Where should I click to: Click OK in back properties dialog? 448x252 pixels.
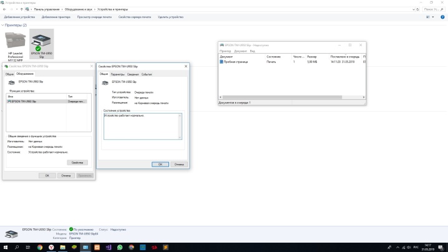point(47,175)
